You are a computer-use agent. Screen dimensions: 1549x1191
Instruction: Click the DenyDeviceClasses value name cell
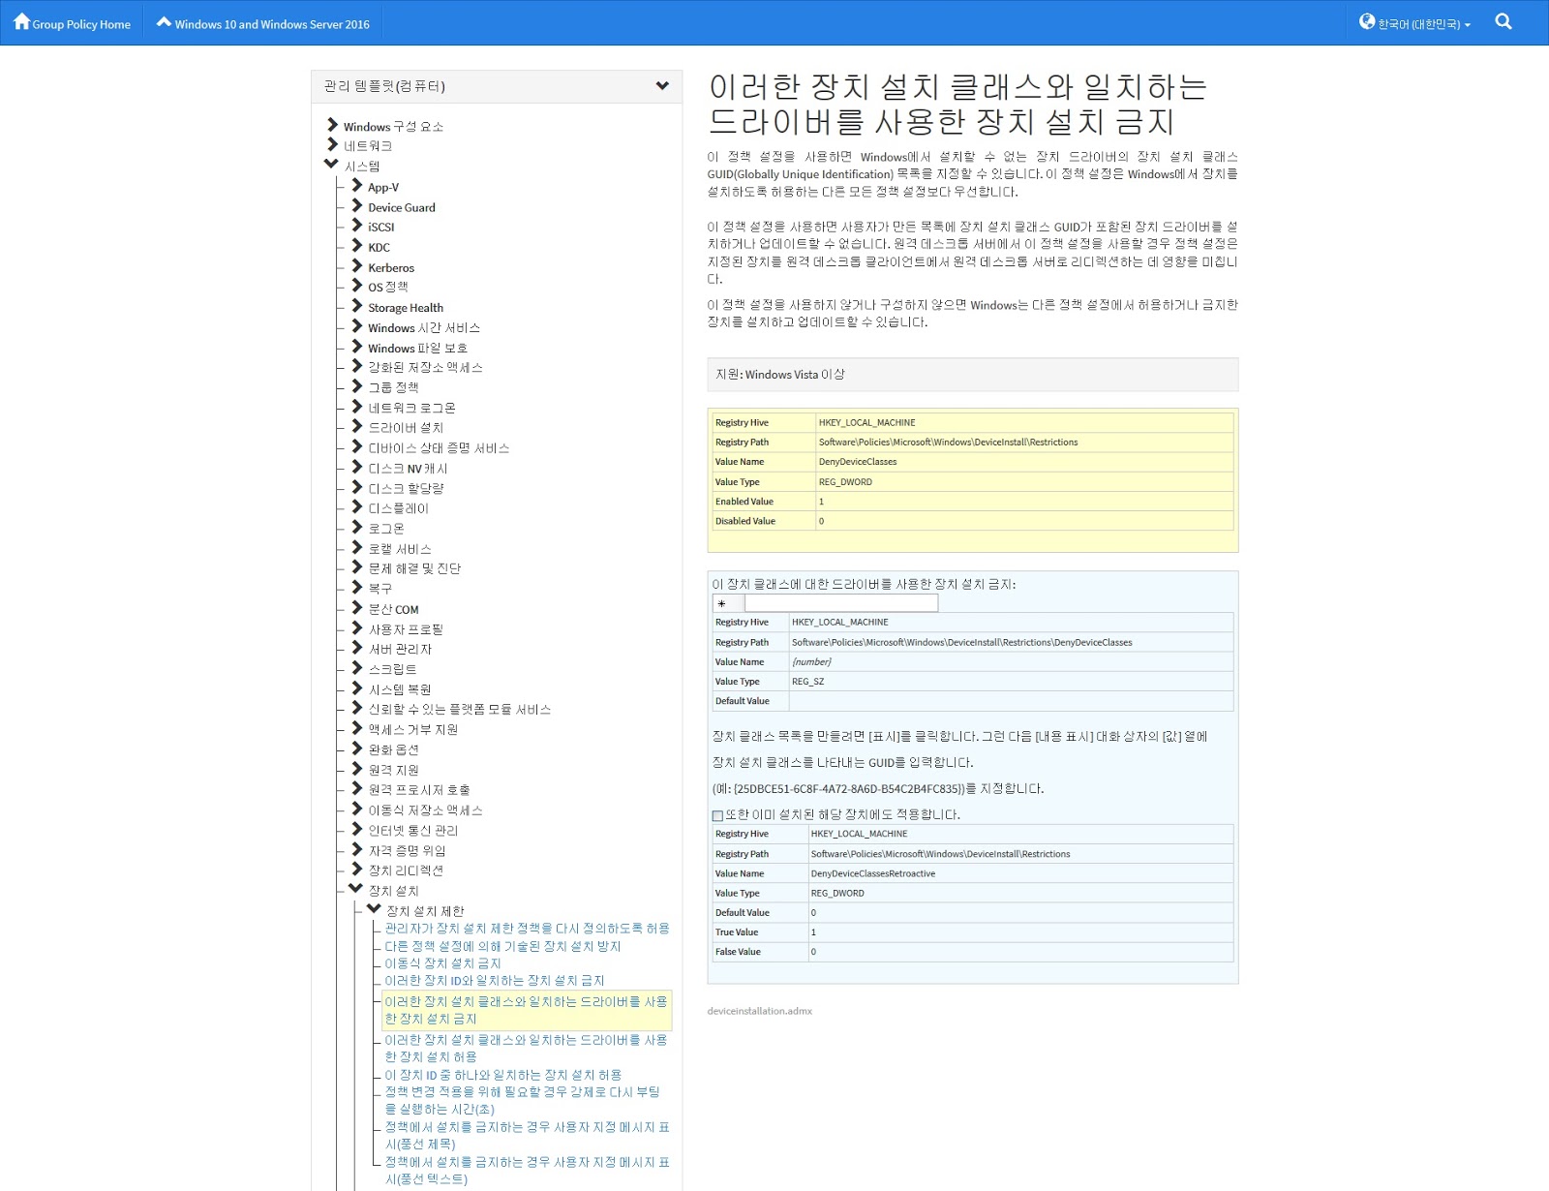click(1024, 462)
